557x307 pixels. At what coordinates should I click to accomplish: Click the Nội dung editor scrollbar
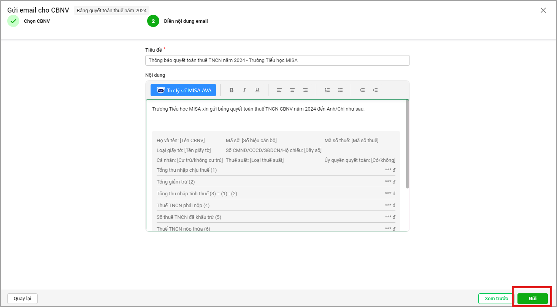coord(407,144)
